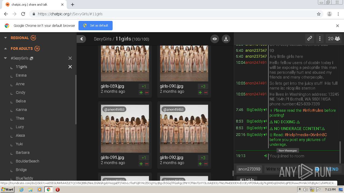Screen dimensions: 344x193
Task: Upvote girls-092.jpg with the green plus
Action: point(200,164)
